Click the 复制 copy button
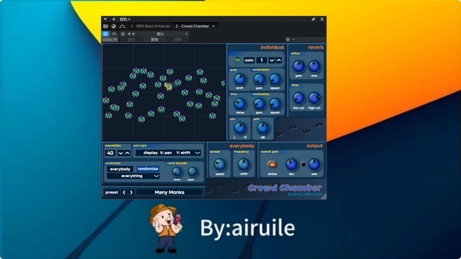 coord(155,40)
